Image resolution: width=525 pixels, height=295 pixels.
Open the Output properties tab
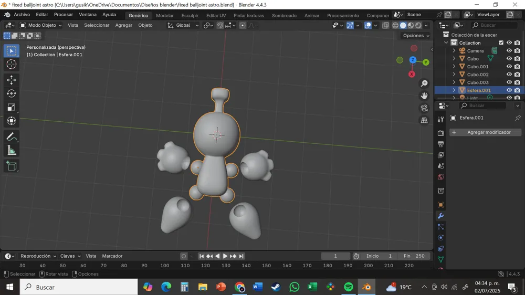[x=440, y=144]
